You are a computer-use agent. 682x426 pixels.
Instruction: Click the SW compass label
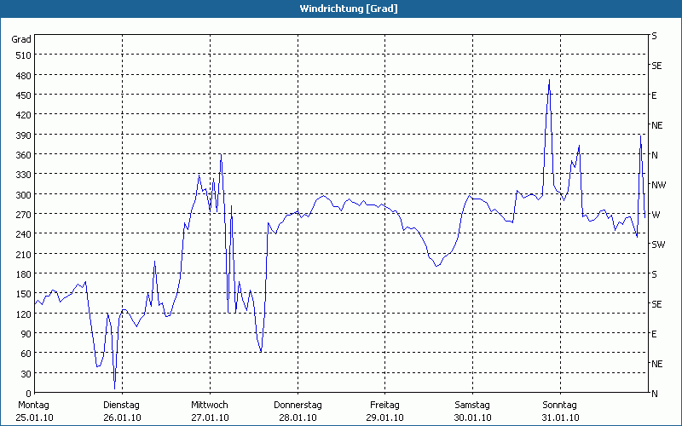coord(658,245)
